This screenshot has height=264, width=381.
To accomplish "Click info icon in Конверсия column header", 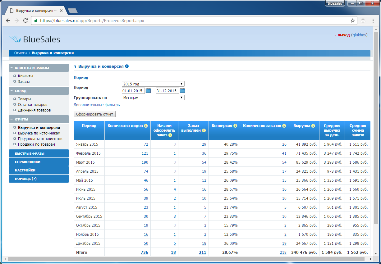I will (x=235, y=126).
